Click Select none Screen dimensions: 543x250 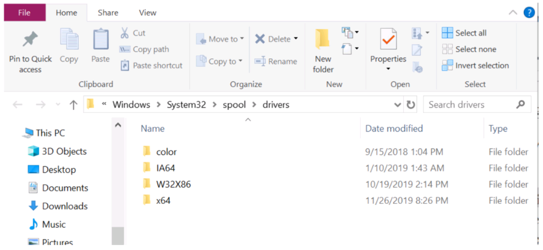click(x=469, y=49)
